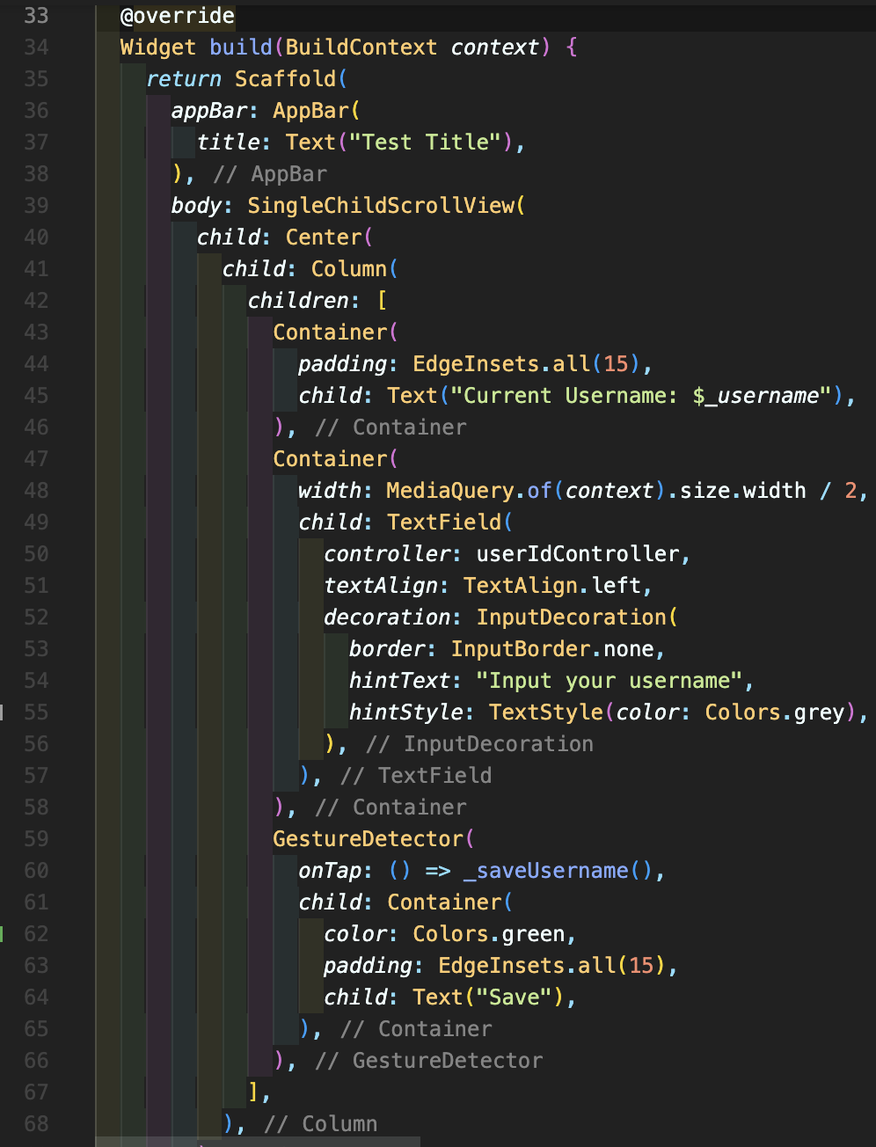The height and width of the screenshot is (1147, 876).
Task: Select the "Test Title" string
Action: point(426,142)
